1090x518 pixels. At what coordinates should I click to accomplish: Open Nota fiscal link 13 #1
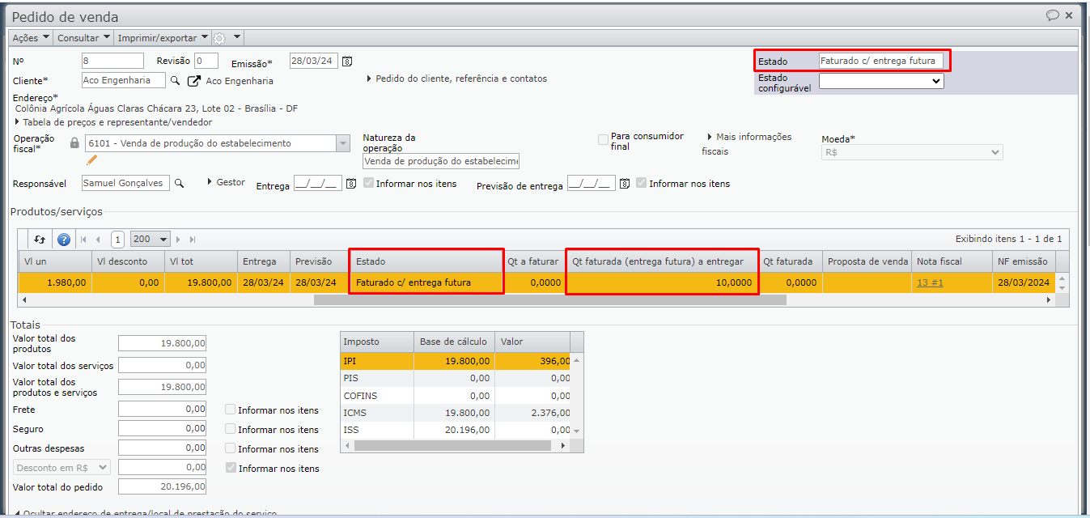pyautogui.click(x=930, y=282)
